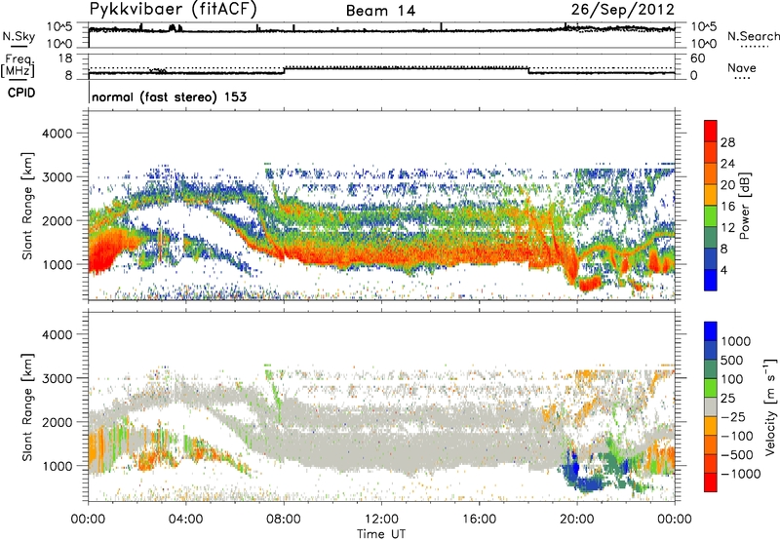
Task: Click the 'Freq. [MHz]' axis label
Action: click(x=18, y=66)
